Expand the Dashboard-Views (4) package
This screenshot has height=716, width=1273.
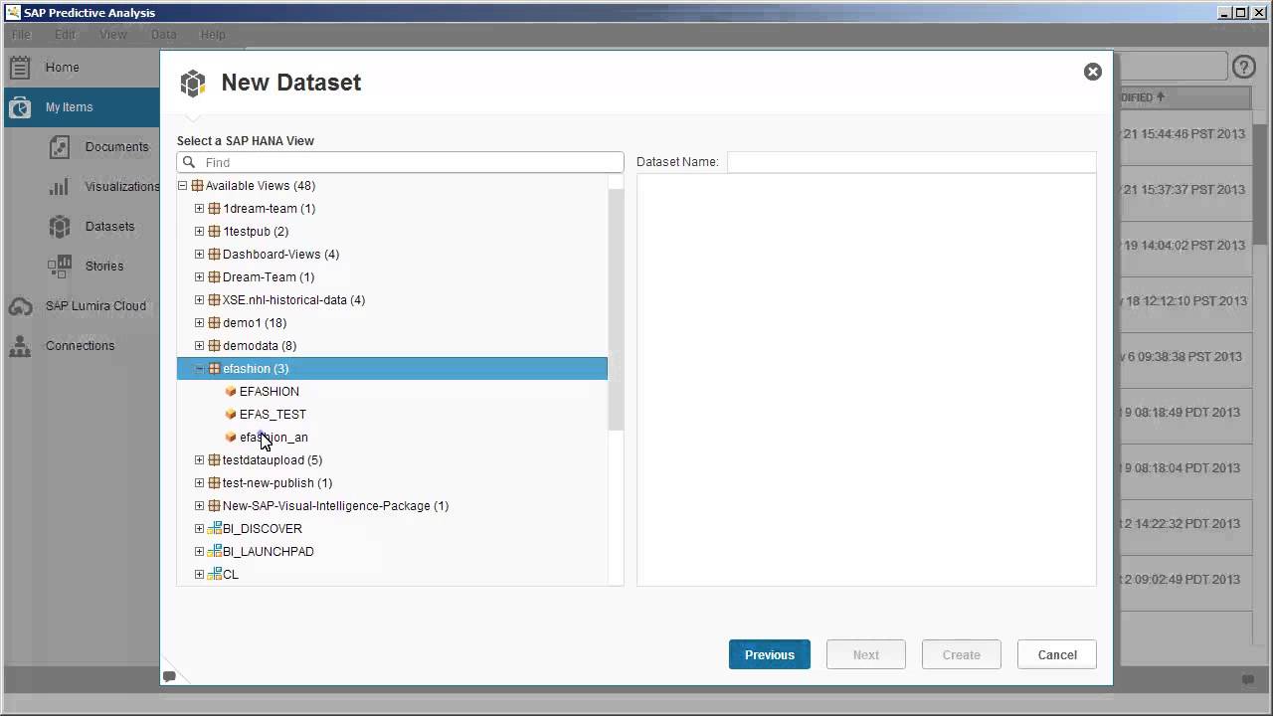tap(200, 255)
